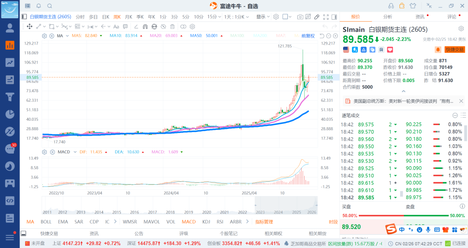Show more indicators with the right chevron after ARBR

click(247, 222)
